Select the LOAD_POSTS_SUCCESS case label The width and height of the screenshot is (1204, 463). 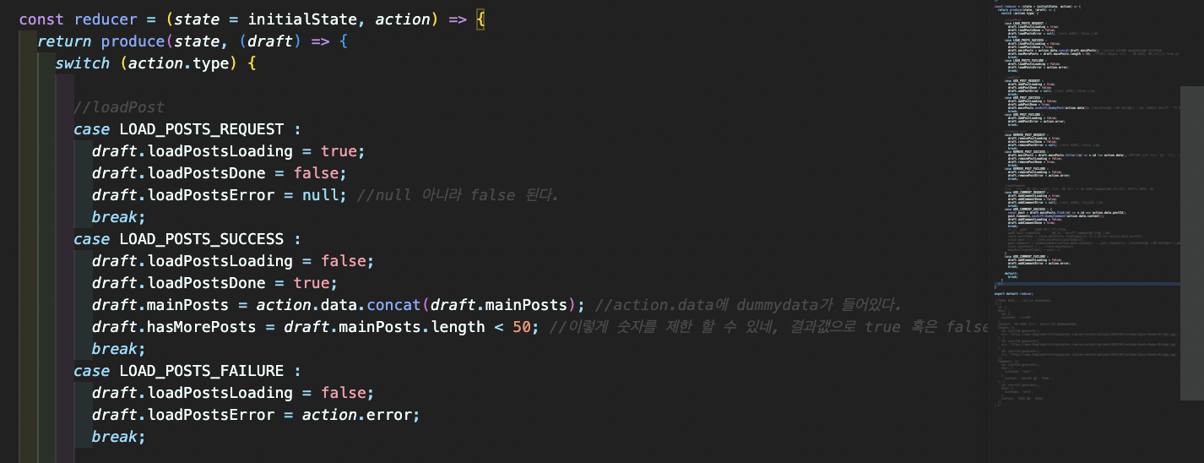tap(202, 239)
